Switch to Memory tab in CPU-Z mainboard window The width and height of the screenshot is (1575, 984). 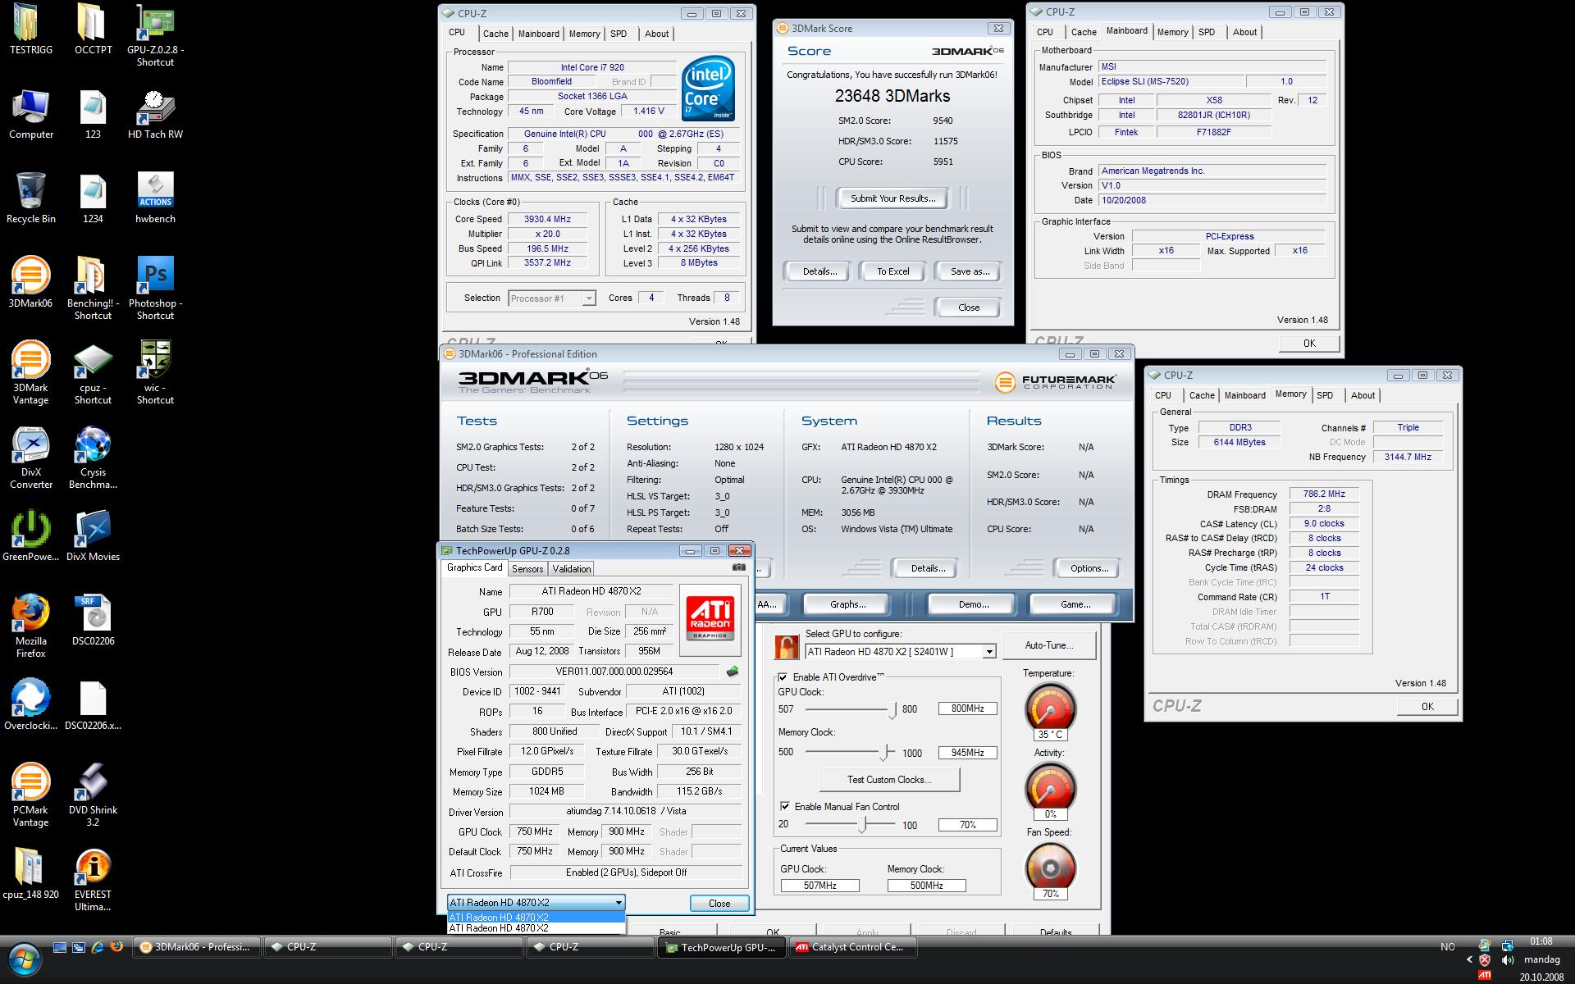pos(1172,32)
